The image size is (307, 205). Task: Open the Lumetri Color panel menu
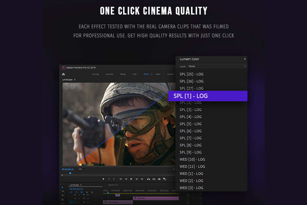click(245, 59)
